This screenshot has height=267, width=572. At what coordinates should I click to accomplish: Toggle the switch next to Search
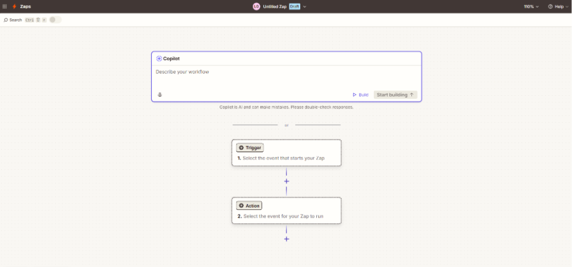(55, 20)
